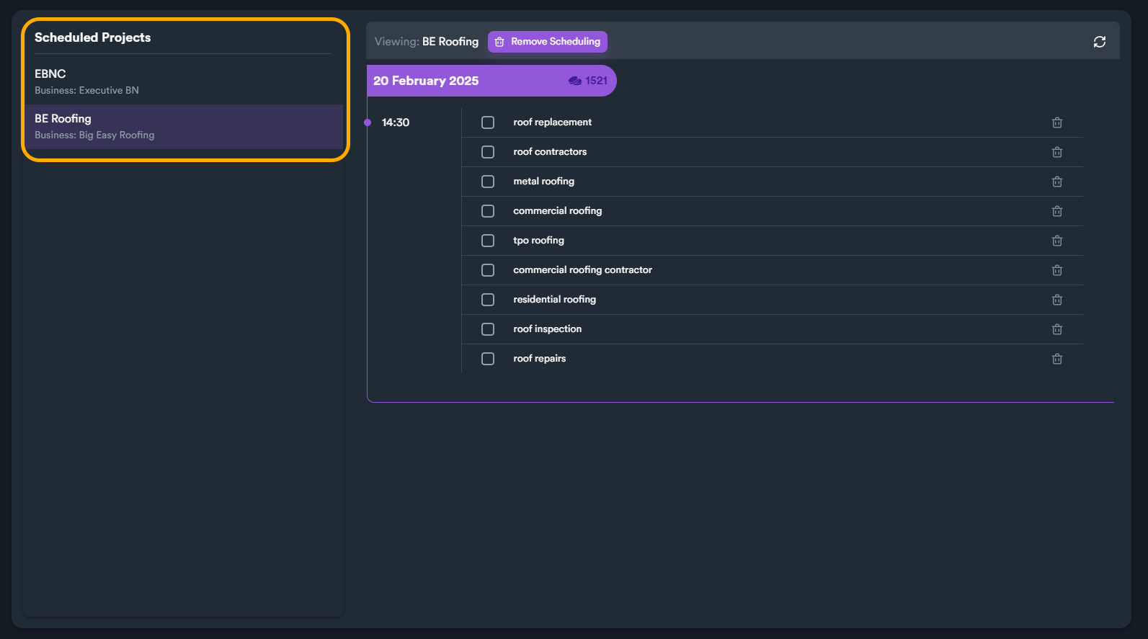Select the tpo roofing checkbox
This screenshot has height=639, width=1148.
click(488, 241)
